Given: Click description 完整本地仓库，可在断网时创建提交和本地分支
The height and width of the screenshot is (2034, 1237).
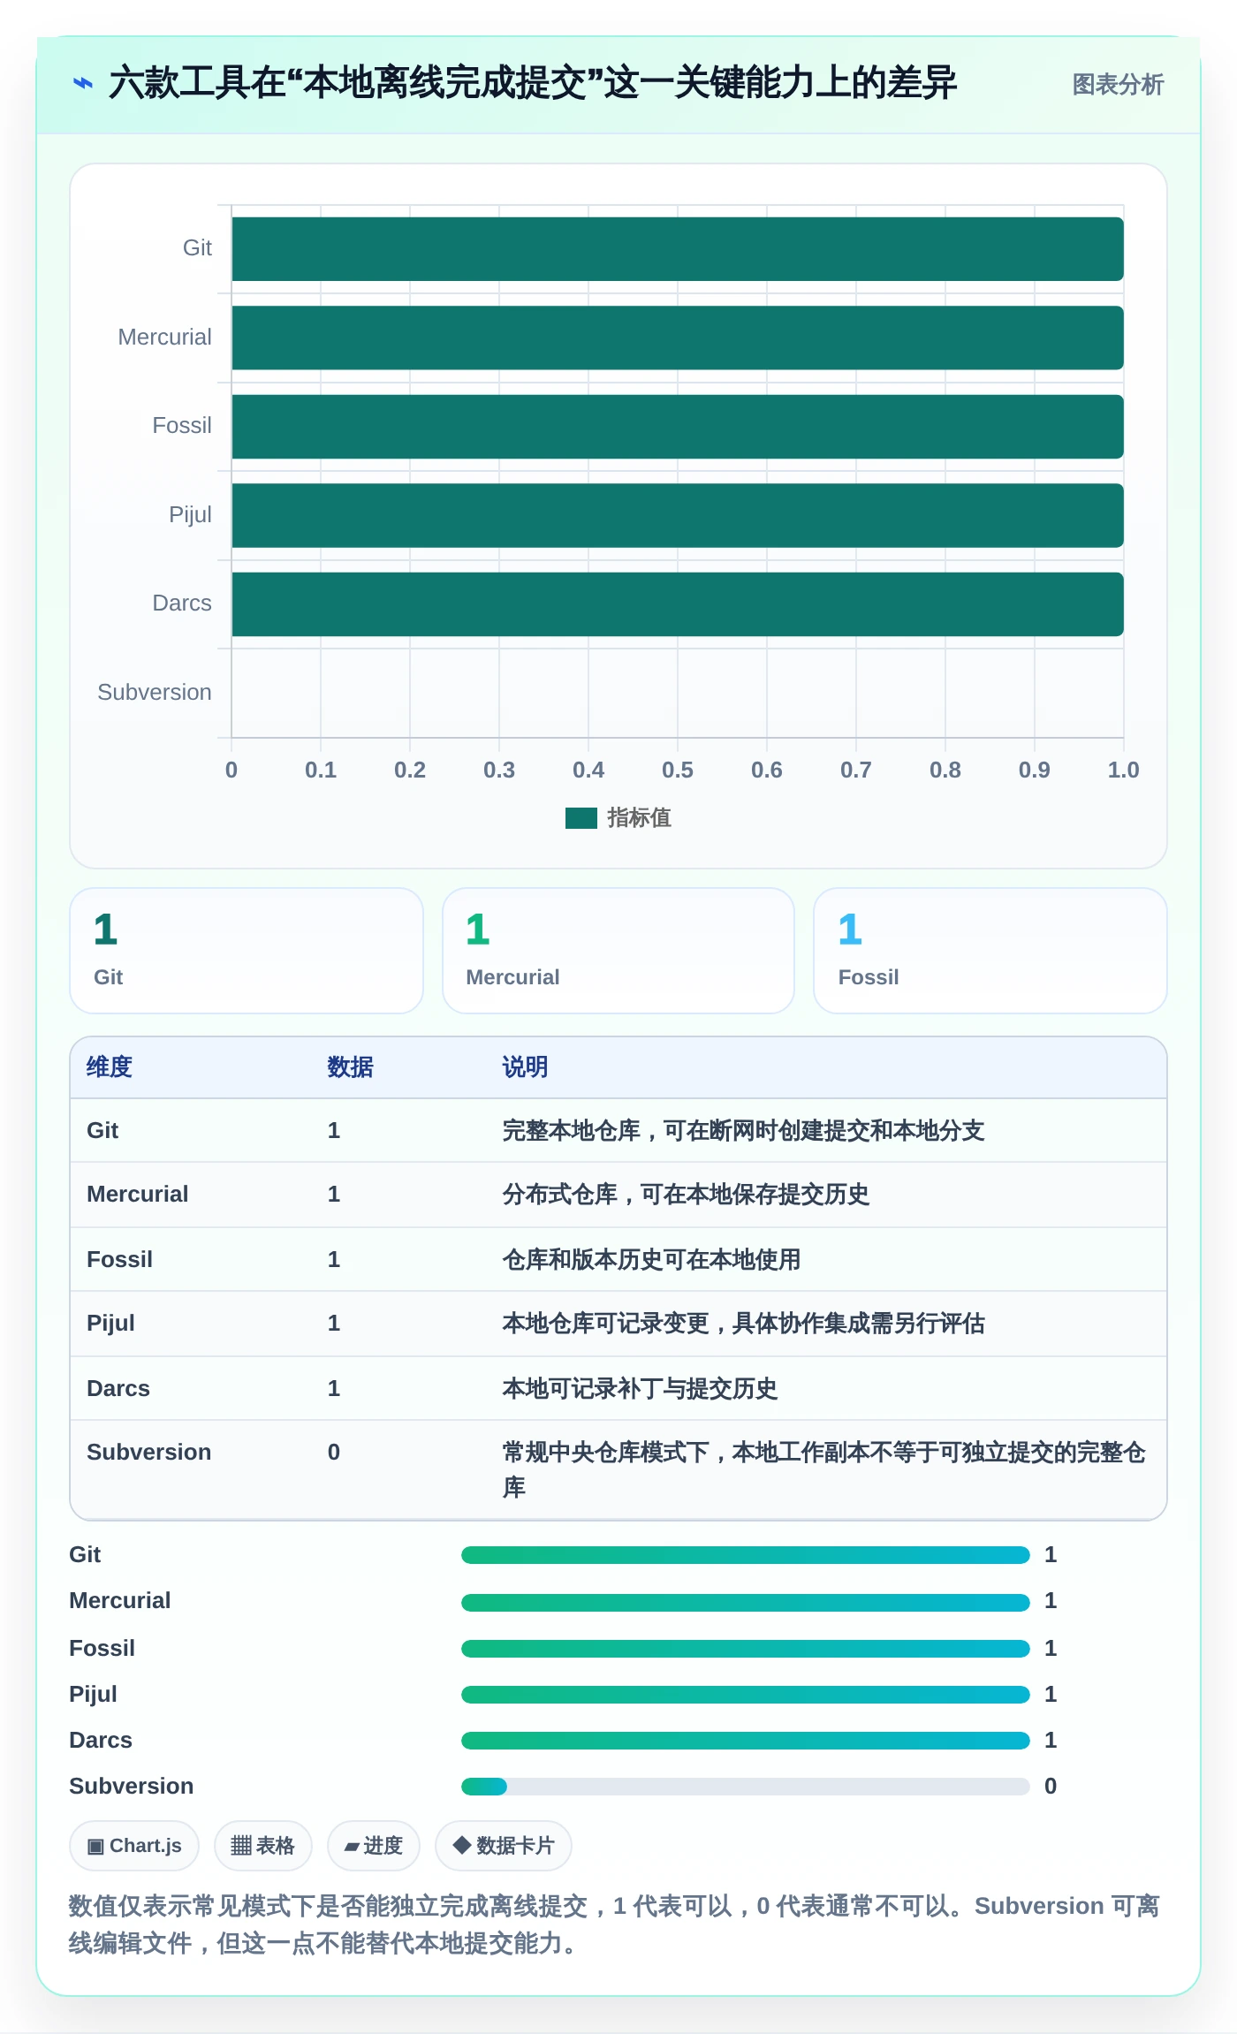Looking at the screenshot, I should point(743,1130).
